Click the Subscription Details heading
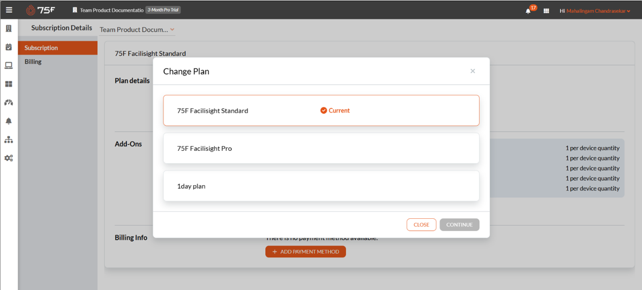This screenshot has width=642, height=290. click(x=62, y=28)
